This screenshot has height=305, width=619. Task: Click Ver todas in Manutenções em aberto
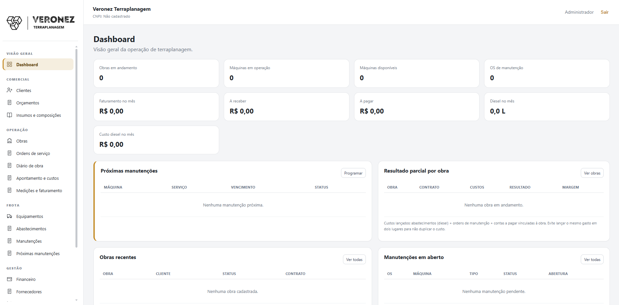(592, 259)
